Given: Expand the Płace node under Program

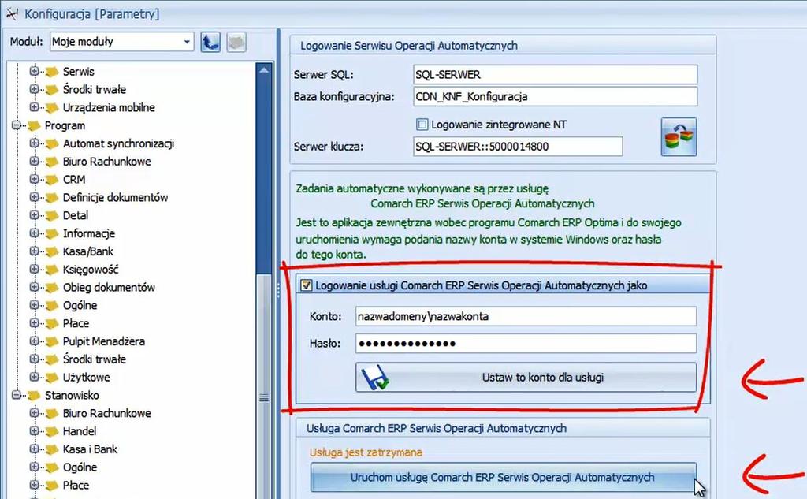Looking at the screenshot, I should [x=35, y=323].
